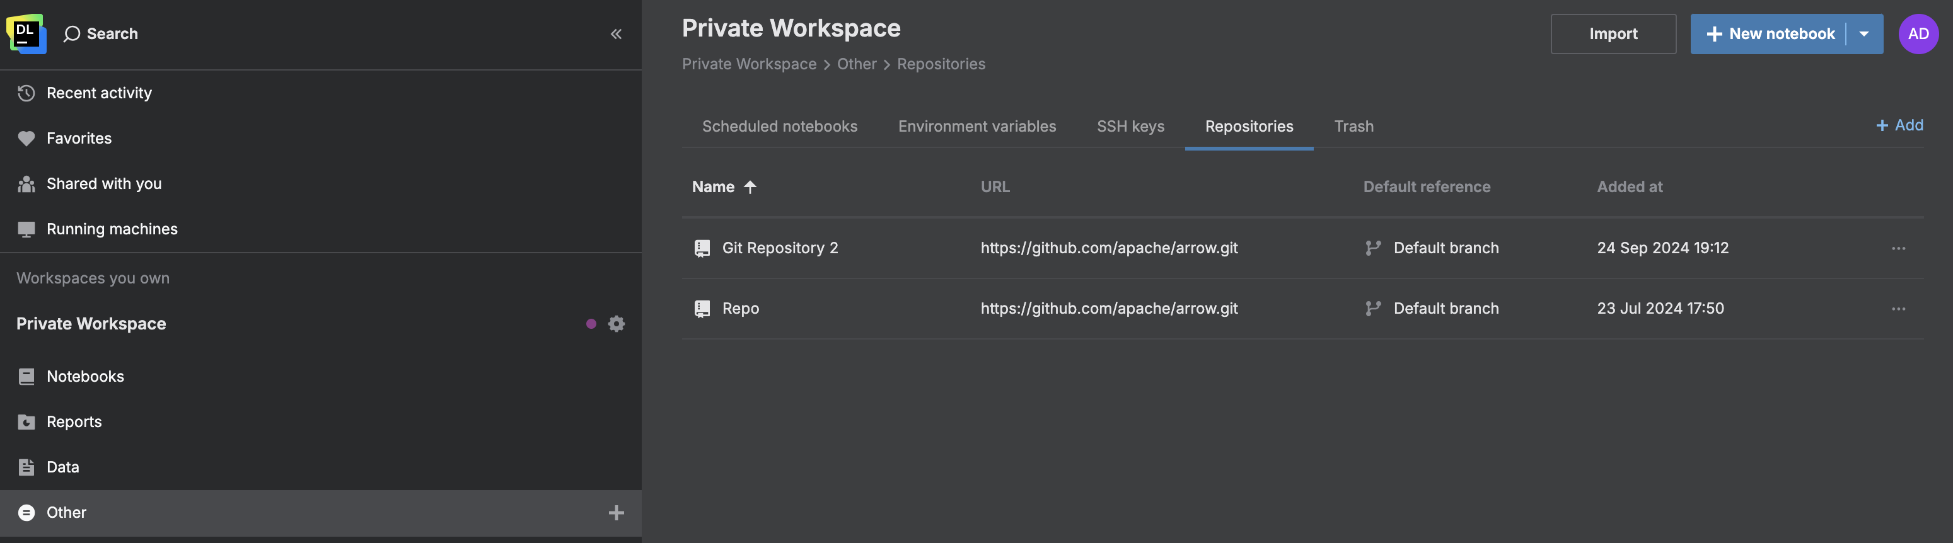Switch to the SSH keys tab
Image resolution: width=1953 pixels, height=543 pixels.
1130,127
